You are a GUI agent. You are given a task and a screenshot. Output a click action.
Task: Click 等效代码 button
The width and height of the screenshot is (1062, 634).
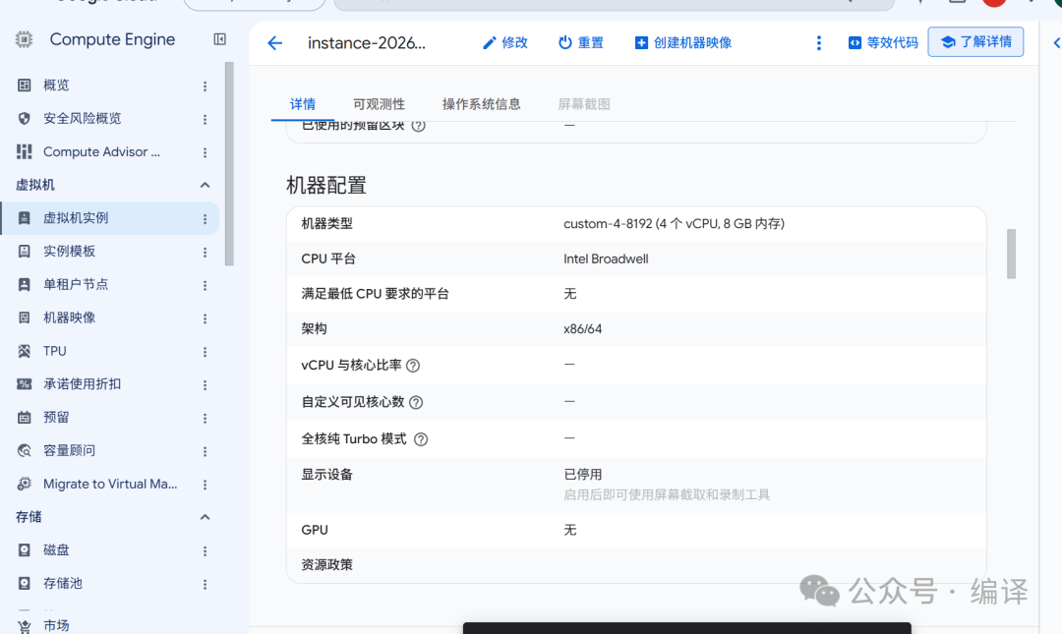(883, 42)
